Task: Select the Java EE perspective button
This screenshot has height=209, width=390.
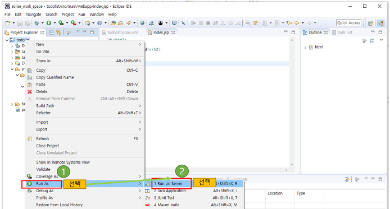Action: [380, 23]
